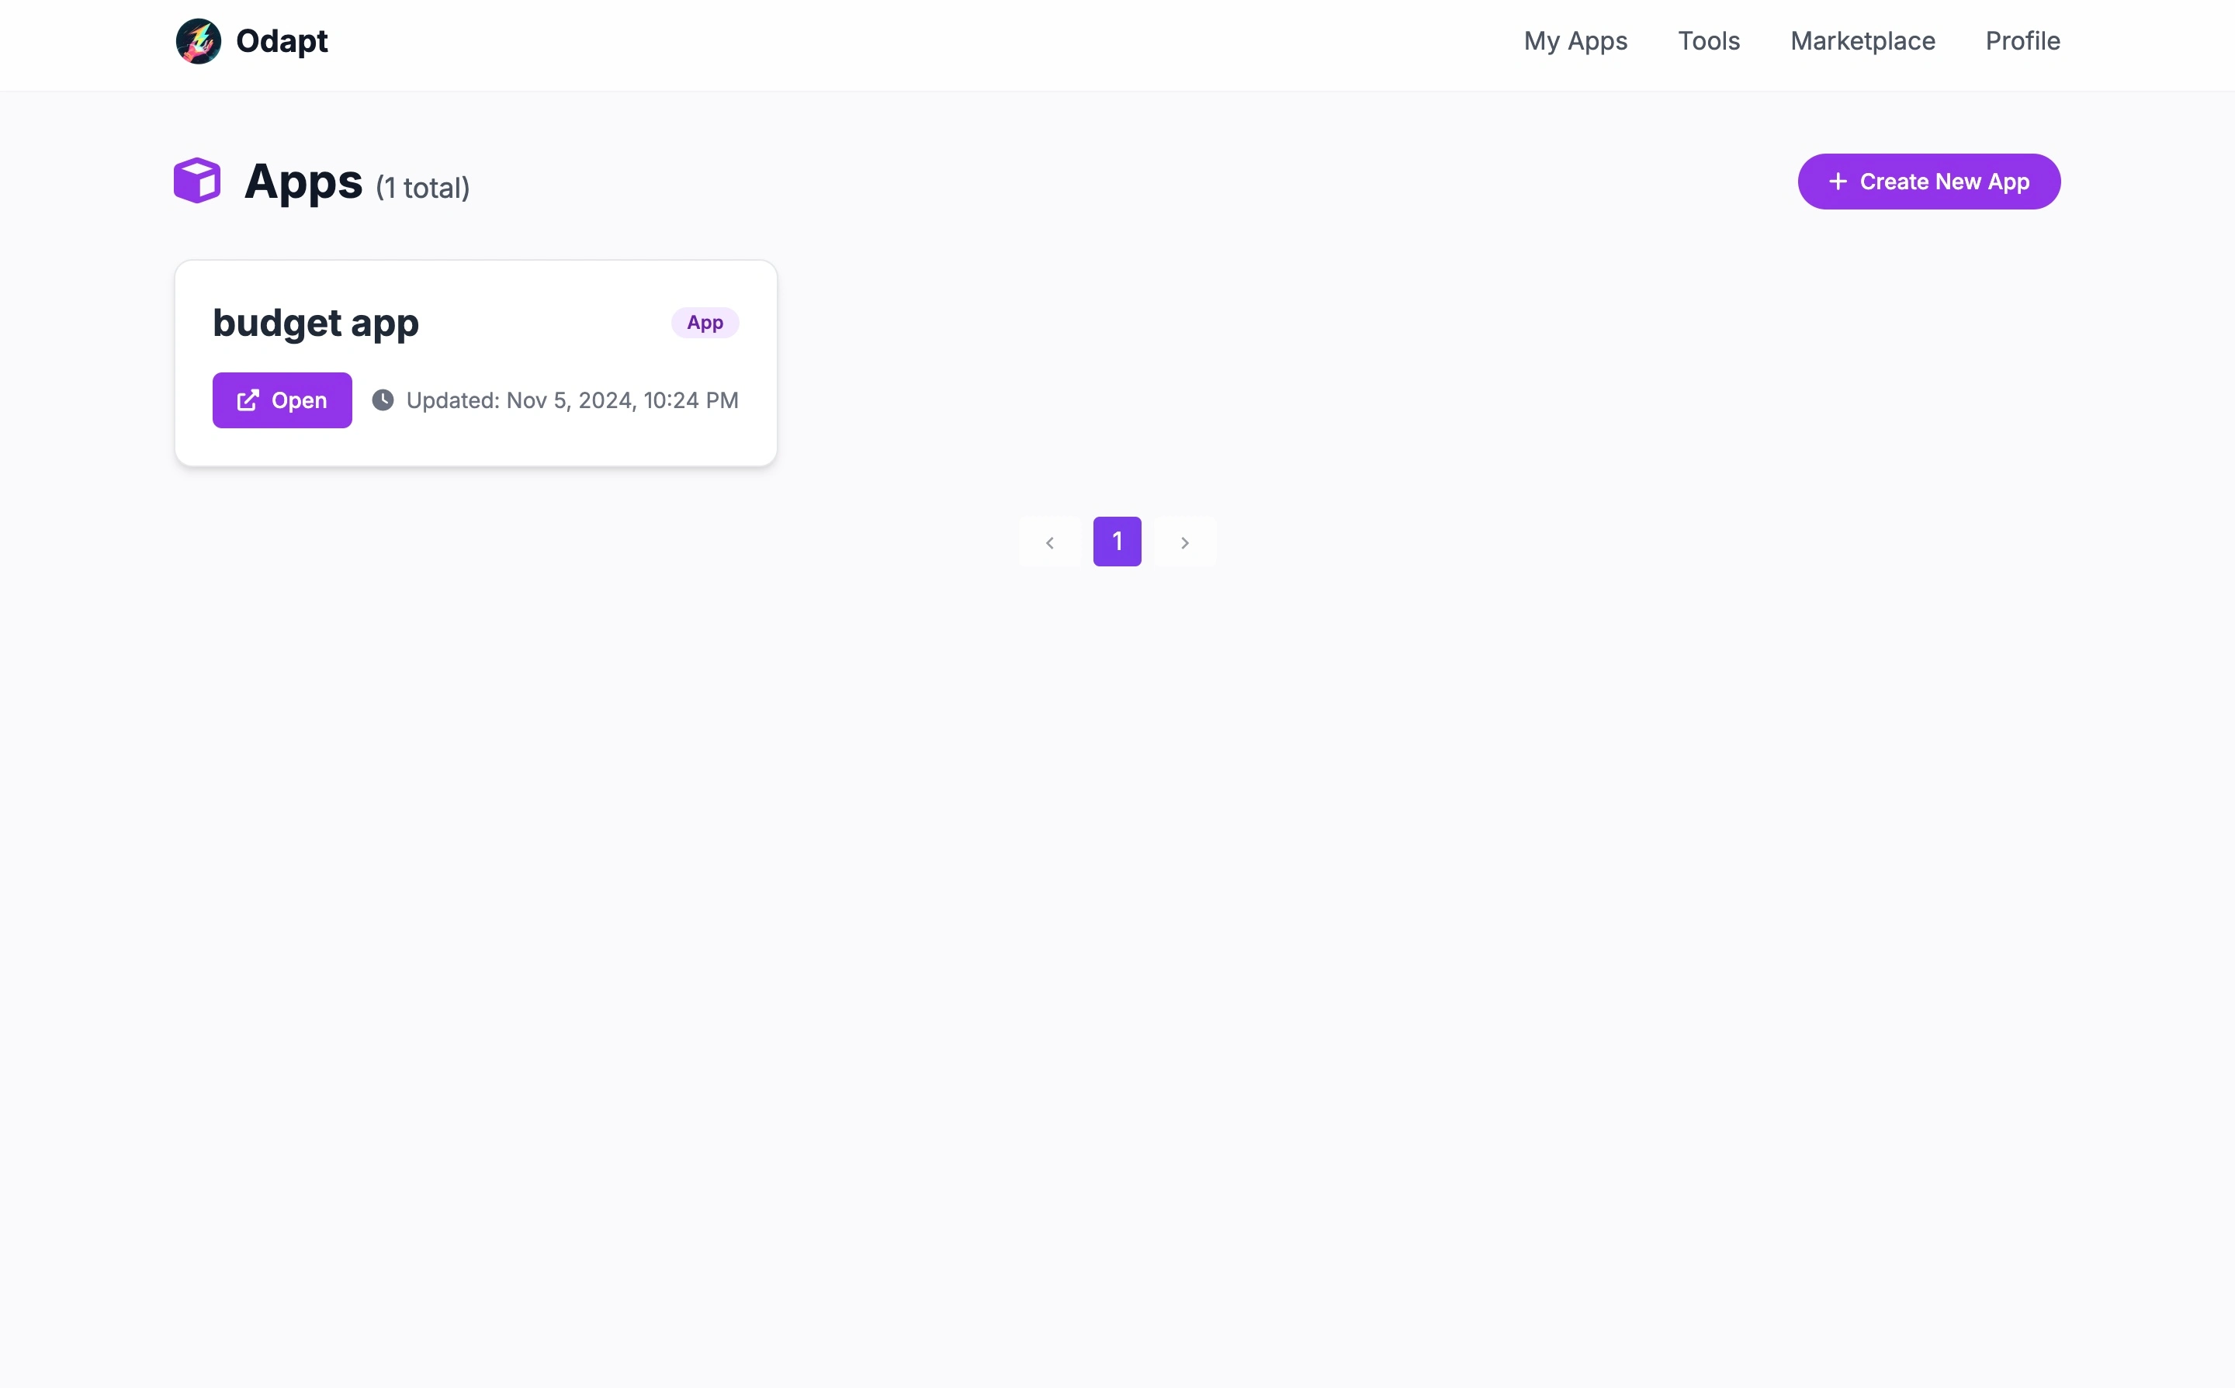Open the Profile page
Viewport: 2235px width, 1388px height.
(2022, 41)
